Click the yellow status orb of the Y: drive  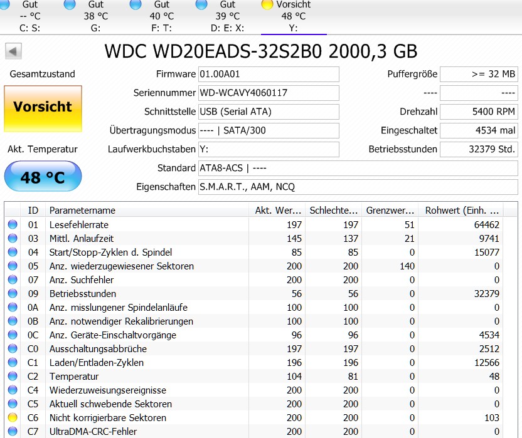point(267,4)
